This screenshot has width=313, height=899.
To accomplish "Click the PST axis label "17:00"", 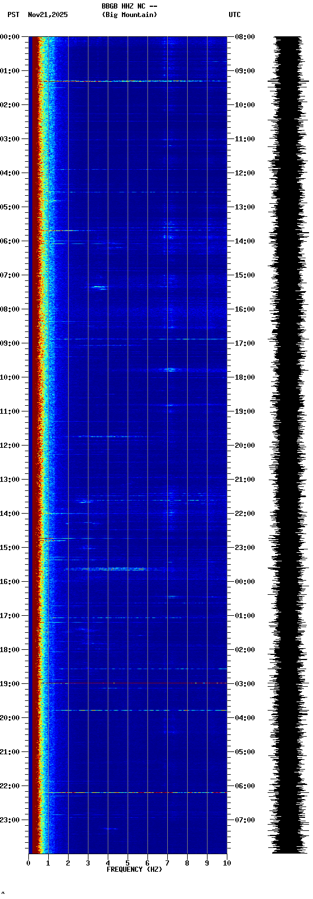I will [10, 616].
